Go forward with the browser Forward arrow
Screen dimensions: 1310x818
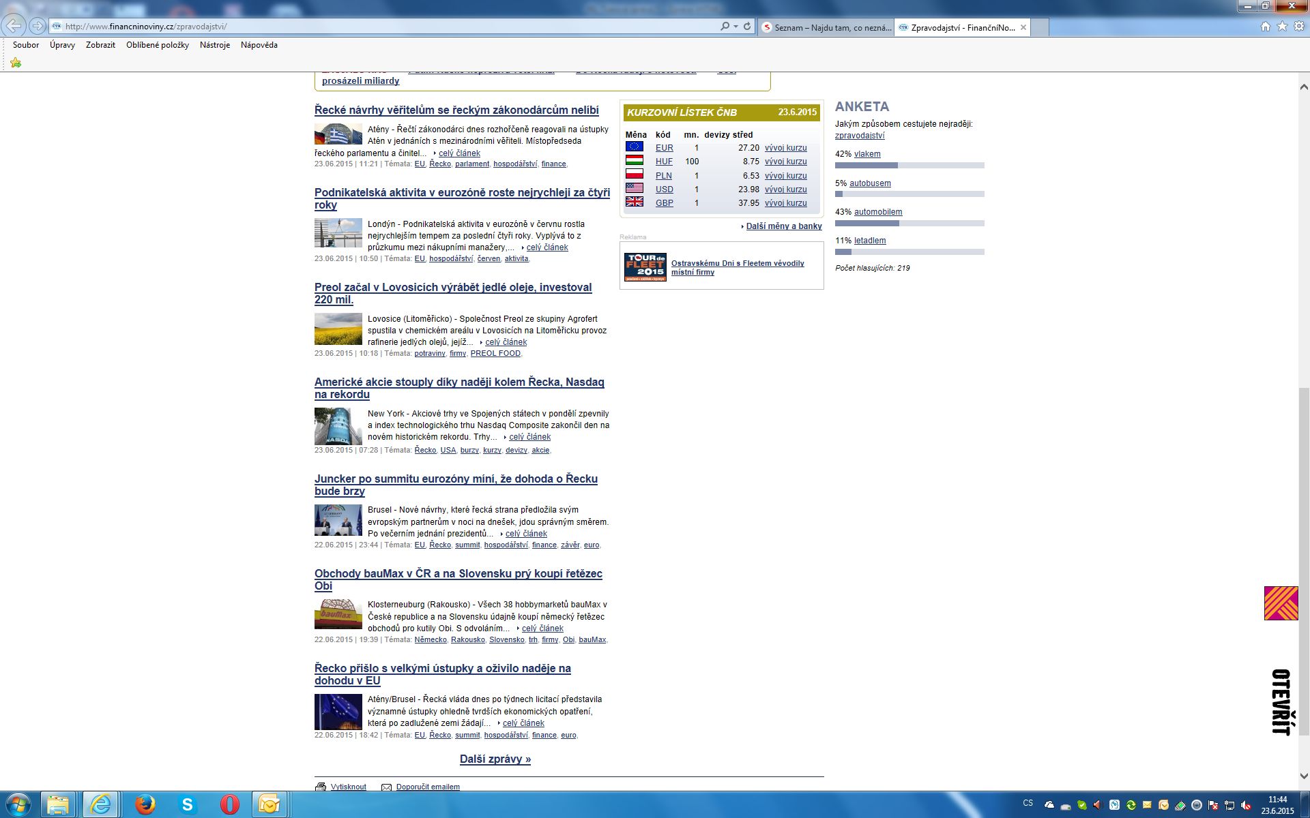38,26
